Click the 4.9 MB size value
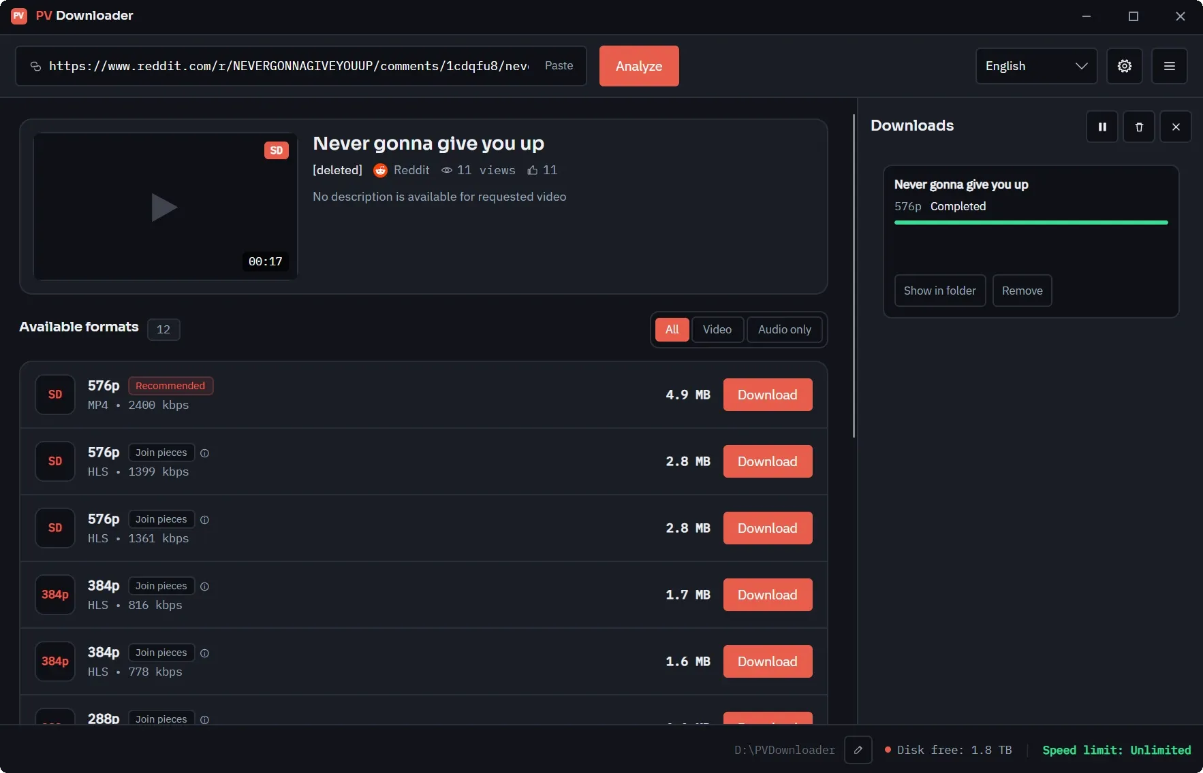Screen dimensions: 1203x773 coord(688,395)
